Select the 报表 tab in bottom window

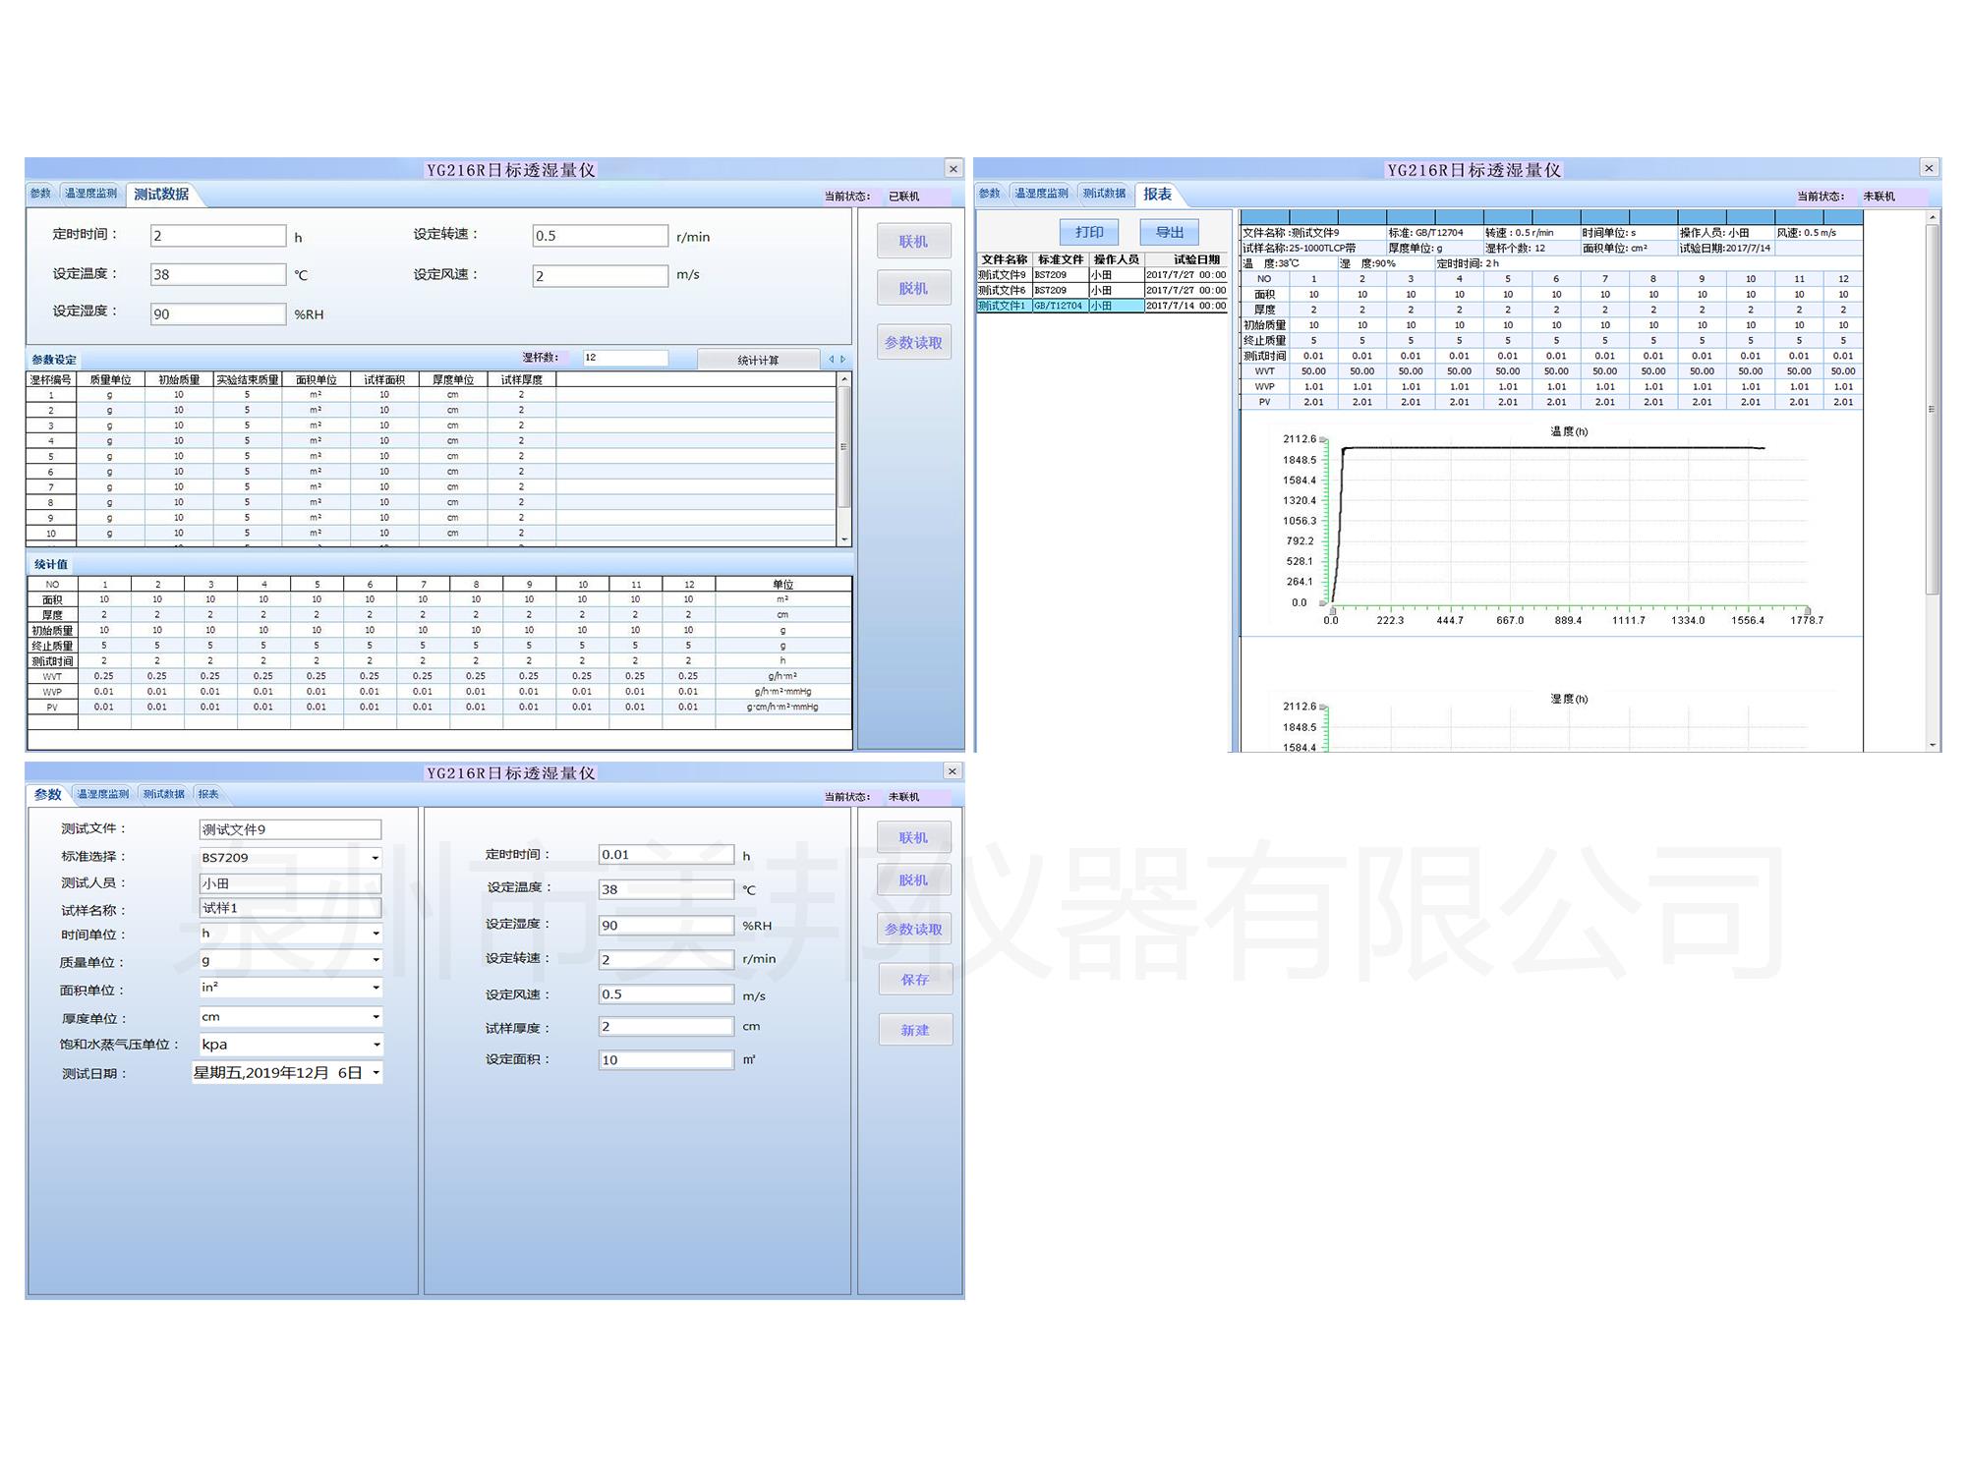click(x=208, y=794)
